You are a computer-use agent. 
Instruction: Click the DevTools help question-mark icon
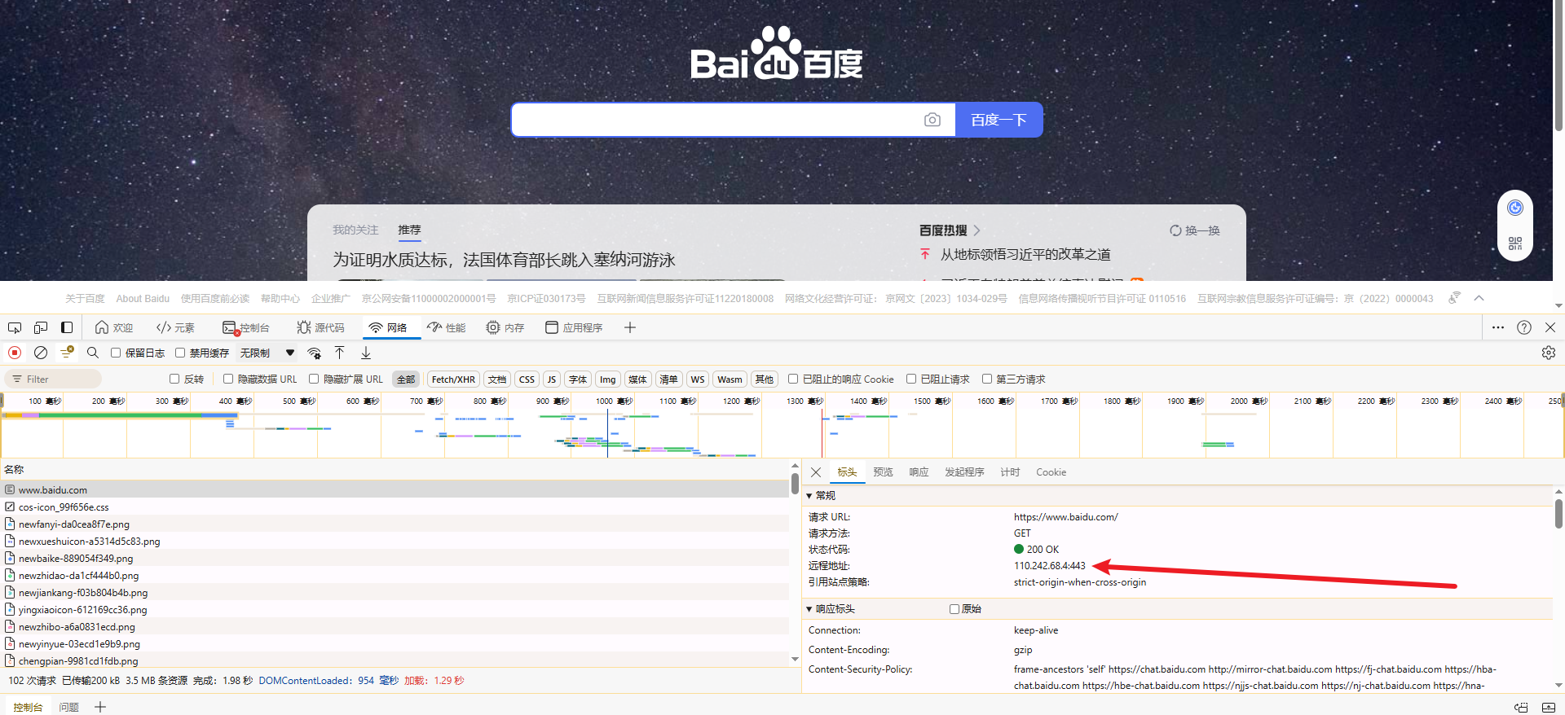(x=1524, y=327)
